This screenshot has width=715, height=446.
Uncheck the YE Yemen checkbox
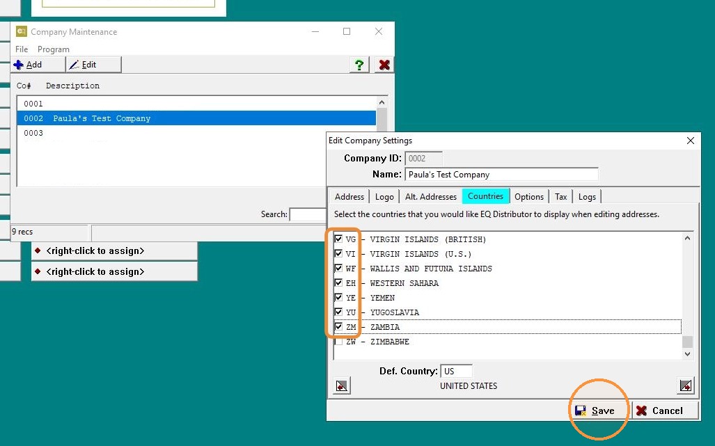point(338,297)
